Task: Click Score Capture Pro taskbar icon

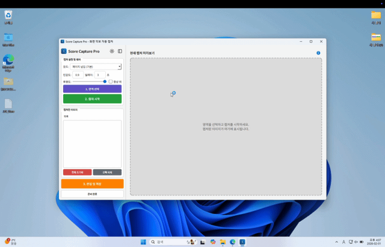Action: pyautogui.click(x=242, y=242)
